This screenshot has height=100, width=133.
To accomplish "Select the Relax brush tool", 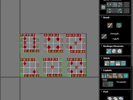I will click(119, 25).
